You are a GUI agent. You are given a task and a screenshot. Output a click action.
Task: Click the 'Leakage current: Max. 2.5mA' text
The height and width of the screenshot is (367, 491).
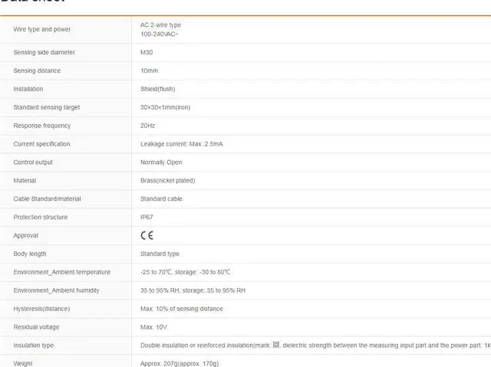[181, 144]
